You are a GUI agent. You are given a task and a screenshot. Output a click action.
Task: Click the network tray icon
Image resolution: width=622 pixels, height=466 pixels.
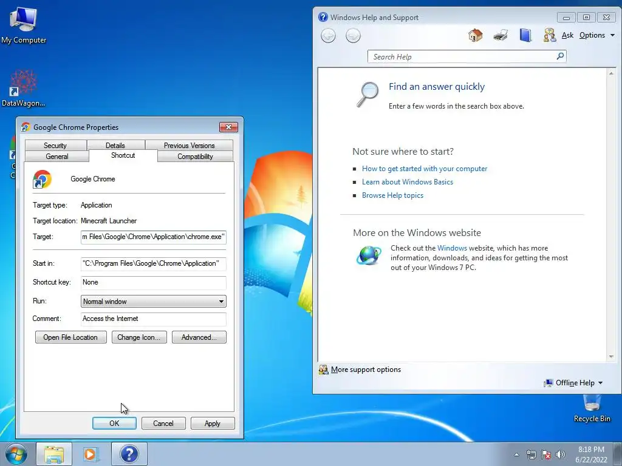pos(531,454)
